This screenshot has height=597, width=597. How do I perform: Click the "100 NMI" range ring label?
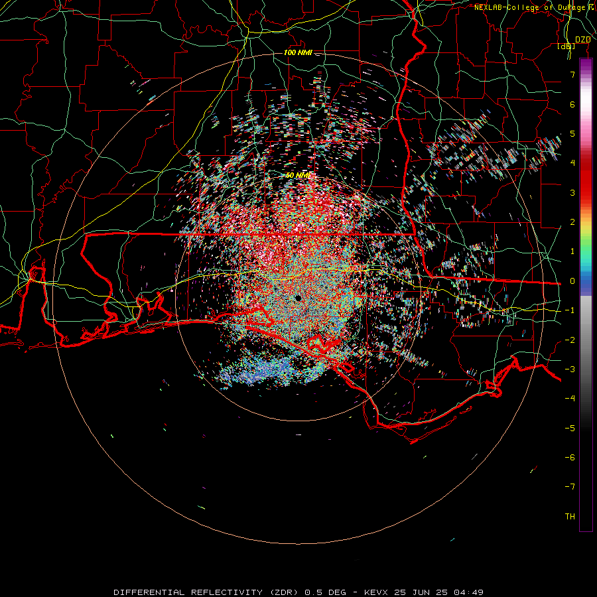(298, 52)
